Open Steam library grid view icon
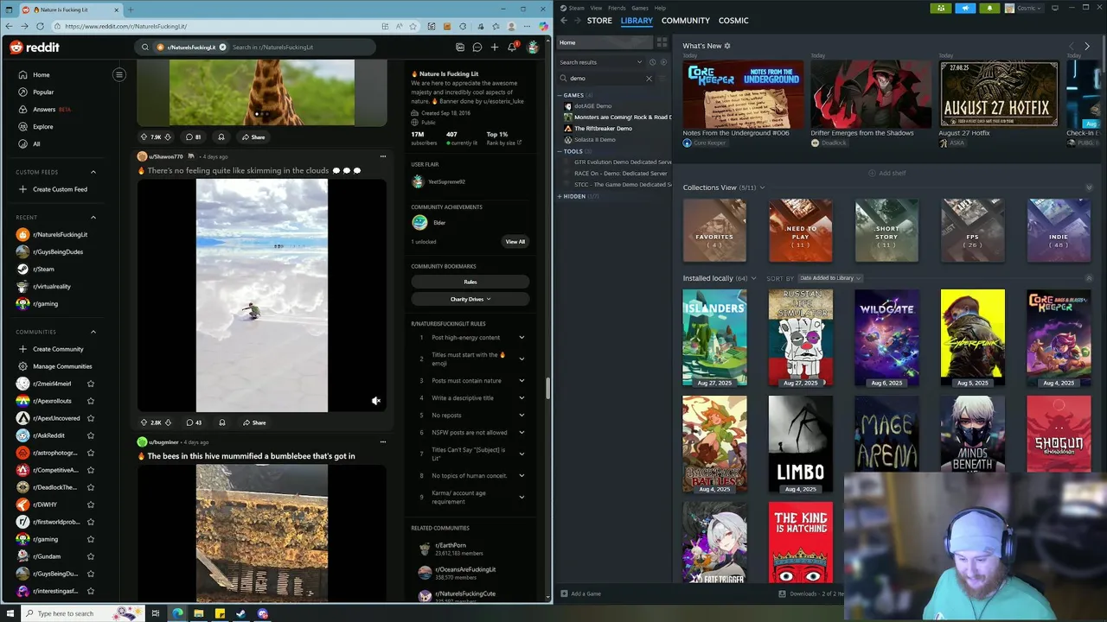 click(x=662, y=42)
